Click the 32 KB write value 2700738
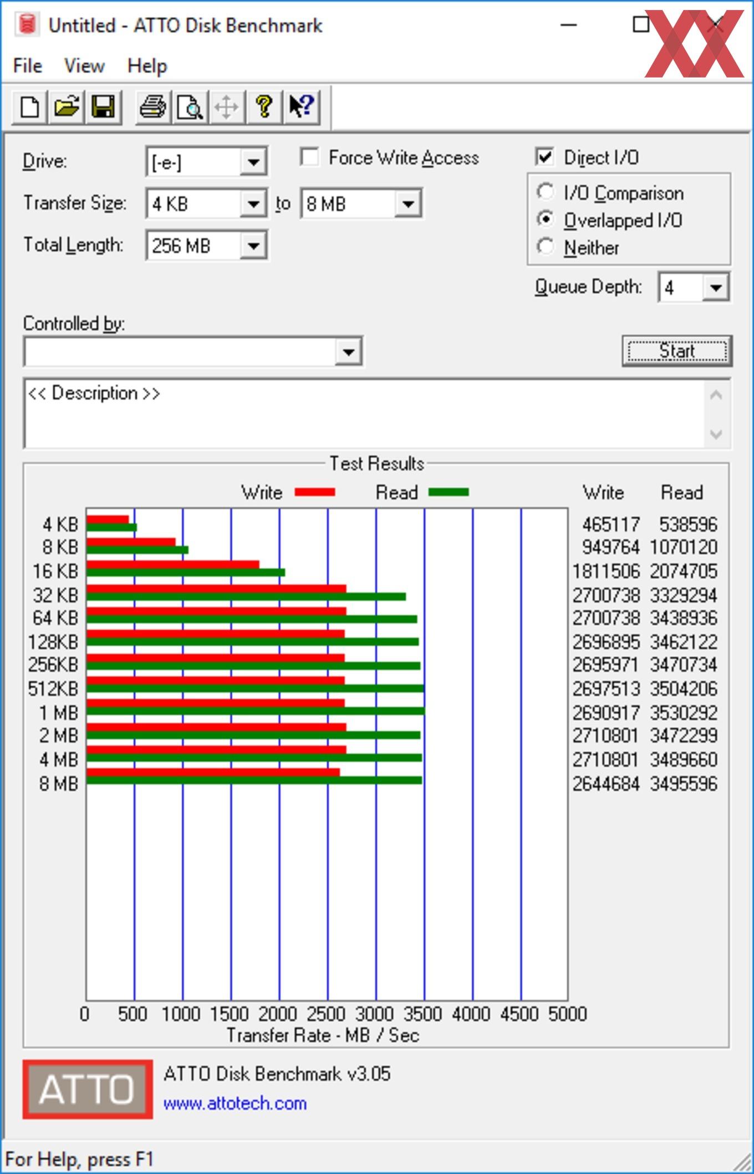754x1174 pixels. [606, 595]
